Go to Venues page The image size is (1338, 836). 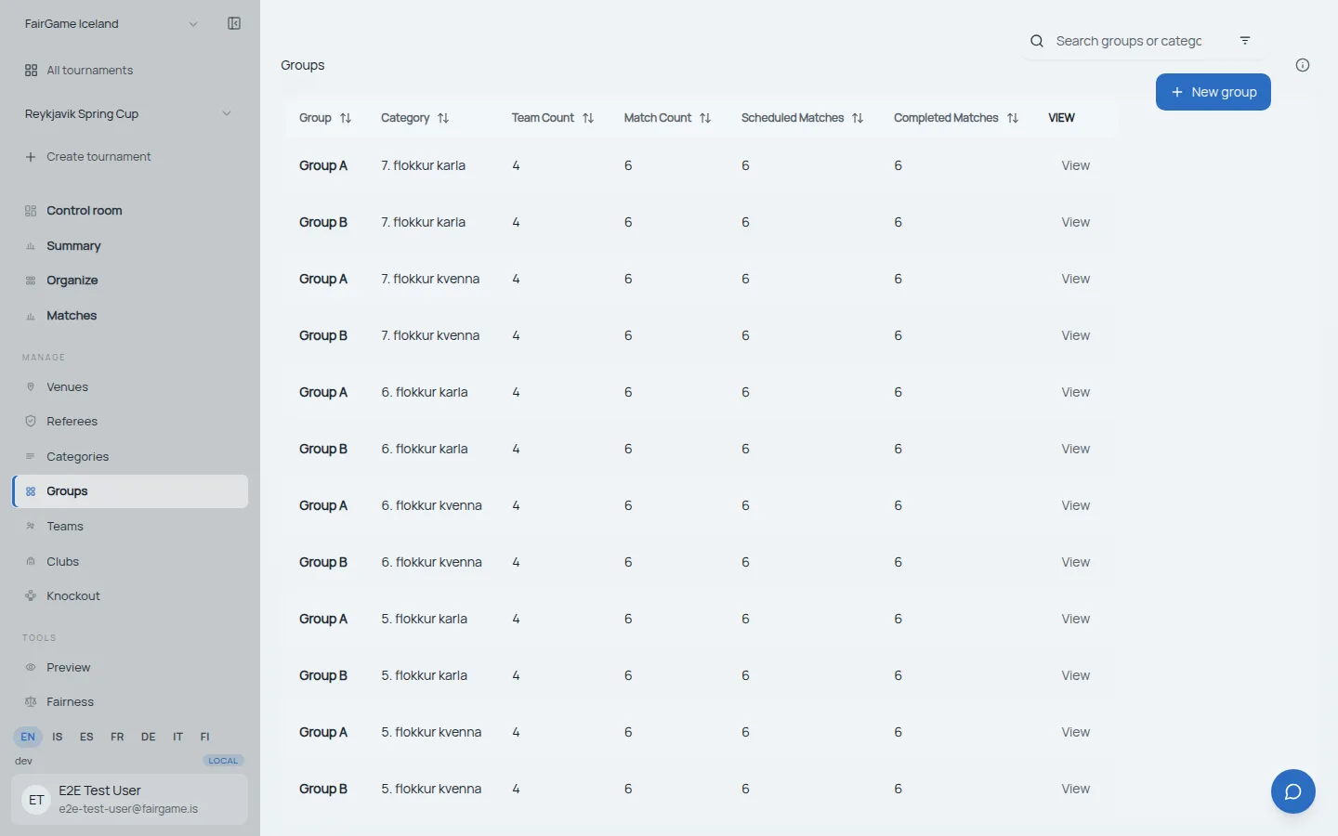(130, 387)
